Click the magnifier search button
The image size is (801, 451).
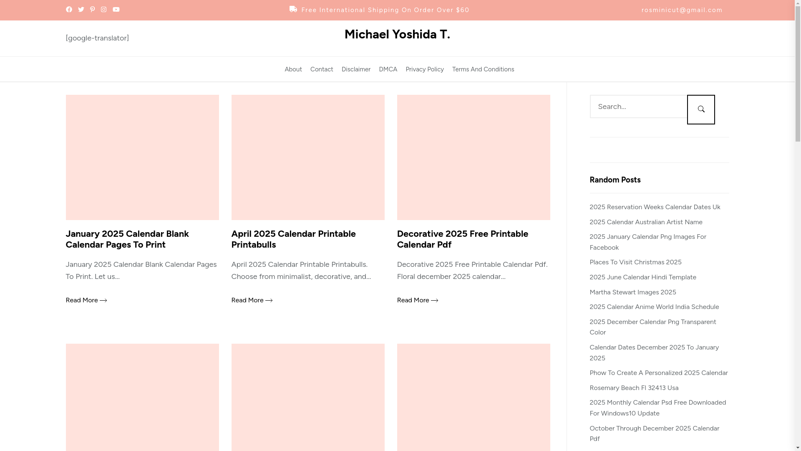pyautogui.click(x=701, y=109)
